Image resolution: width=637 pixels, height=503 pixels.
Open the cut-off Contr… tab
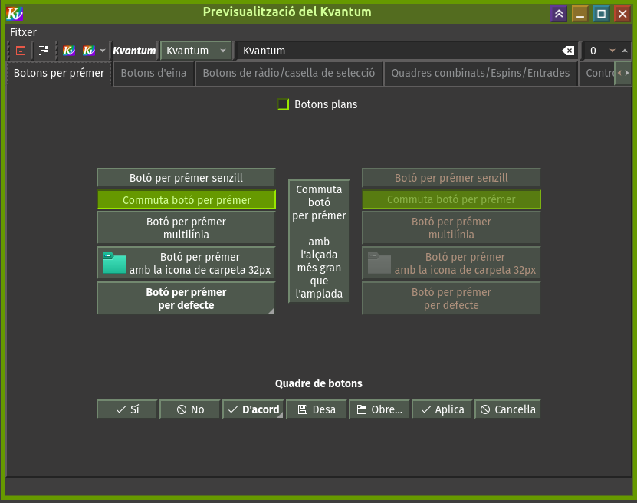tap(597, 74)
